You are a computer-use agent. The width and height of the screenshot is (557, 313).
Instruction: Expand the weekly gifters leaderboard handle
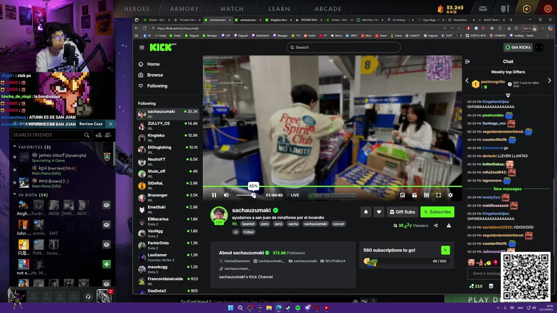click(x=508, y=95)
